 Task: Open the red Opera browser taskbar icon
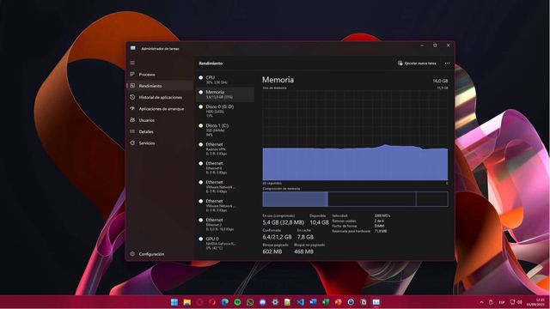pos(212,302)
